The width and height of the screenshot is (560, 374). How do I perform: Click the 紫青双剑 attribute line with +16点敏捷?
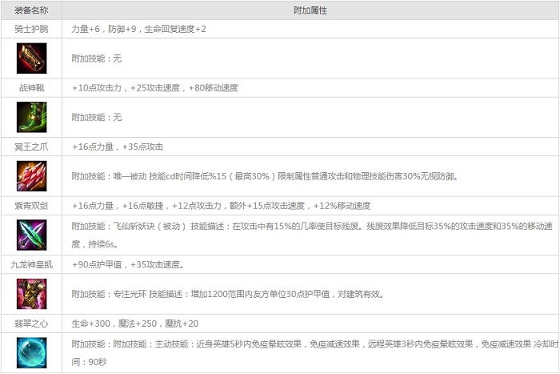pos(221,206)
